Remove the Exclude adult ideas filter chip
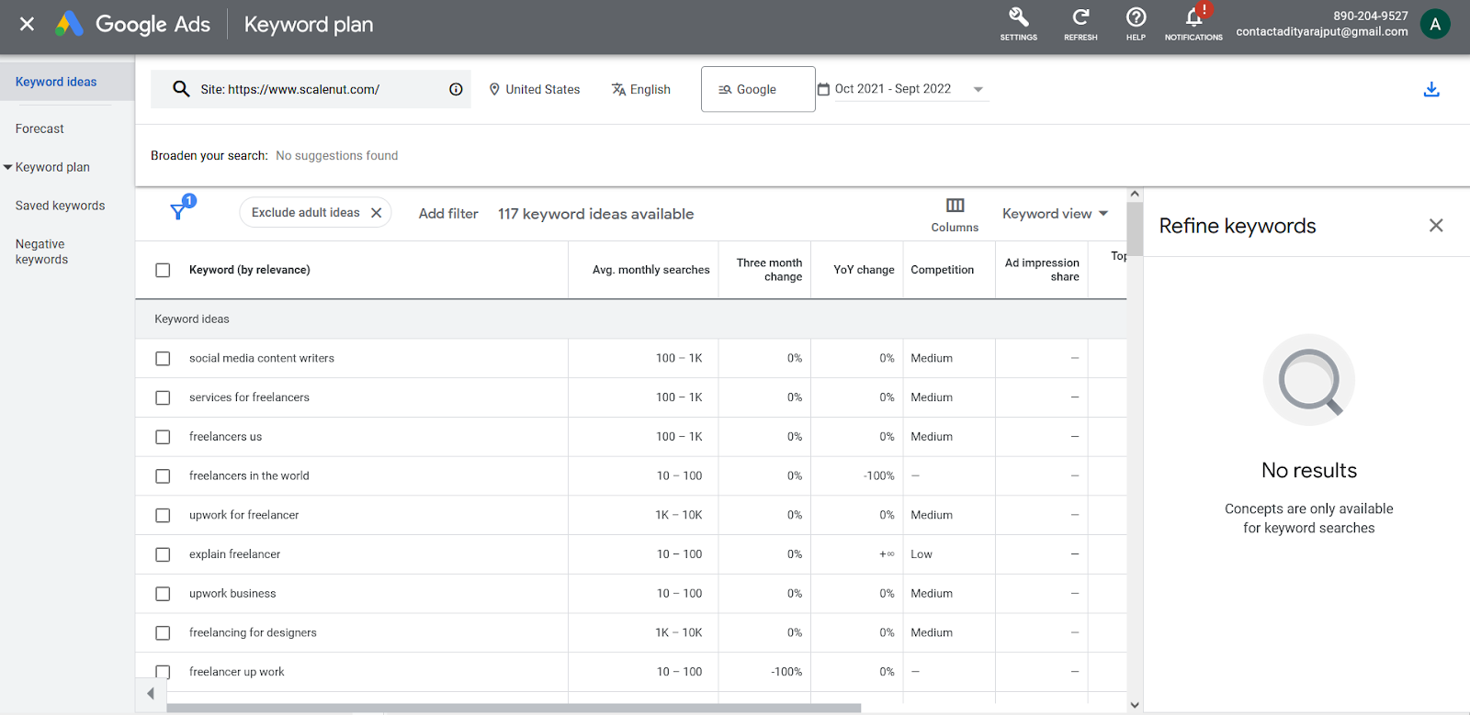Viewport: 1470px width, 715px height. 376,213
